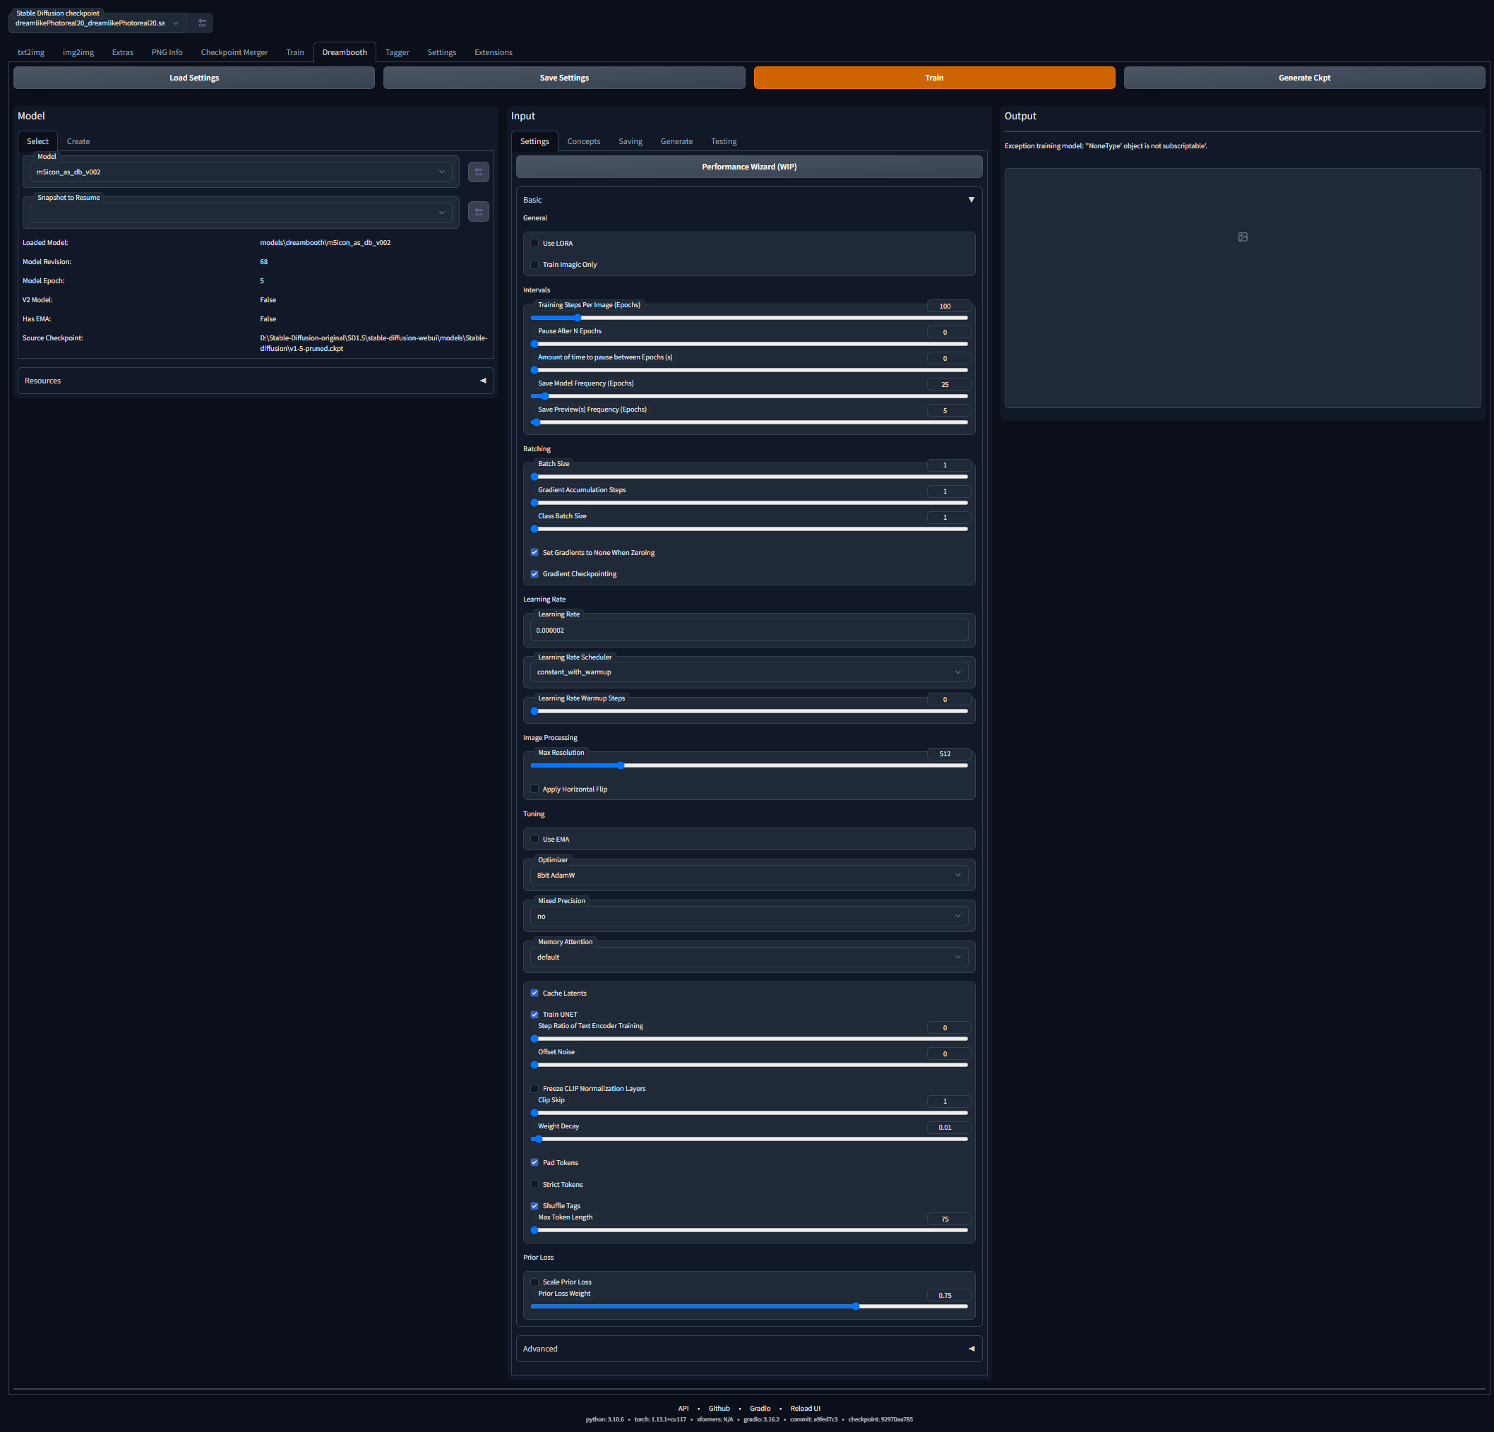The height and width of the screenshot is (1432, 1494).
Task: Click Load Settings button
Action: point(193,78)
